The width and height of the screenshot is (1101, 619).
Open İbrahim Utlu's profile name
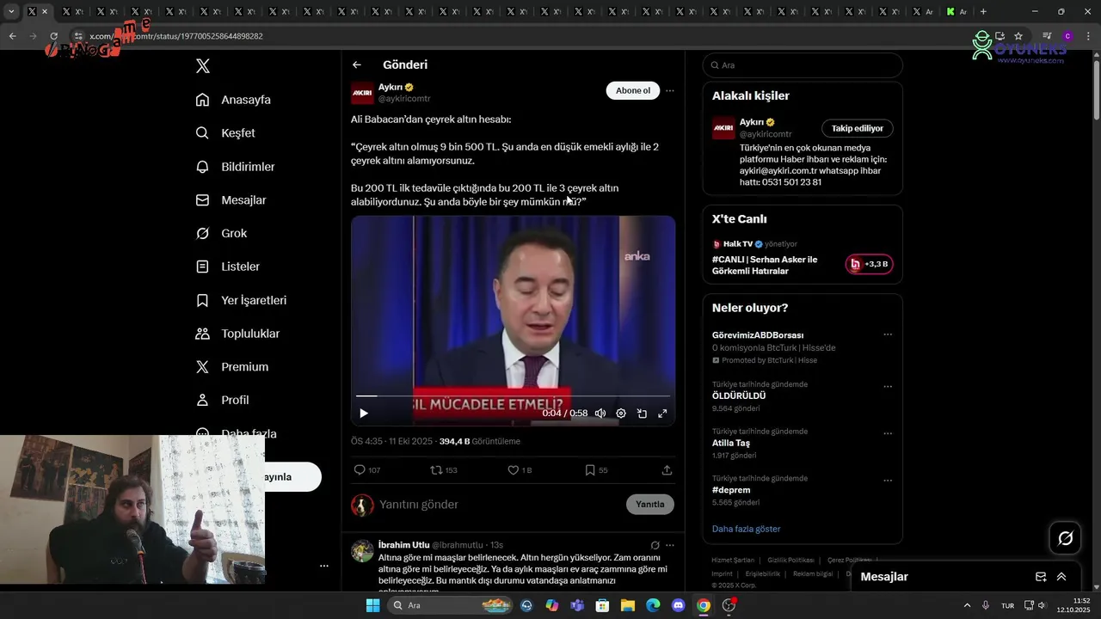coord(403,545)
